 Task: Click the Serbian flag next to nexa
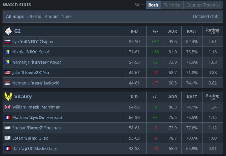click(8, 83)
